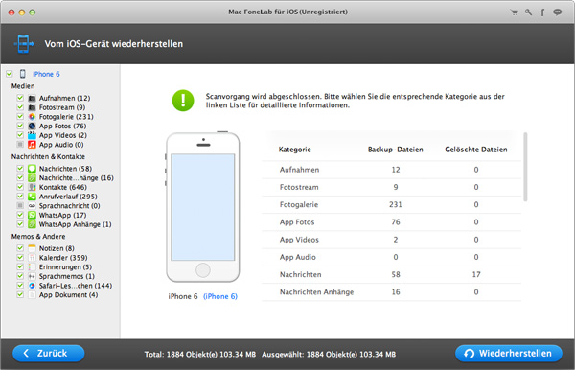Click the Wiederherstellen button

pos(509,354)
